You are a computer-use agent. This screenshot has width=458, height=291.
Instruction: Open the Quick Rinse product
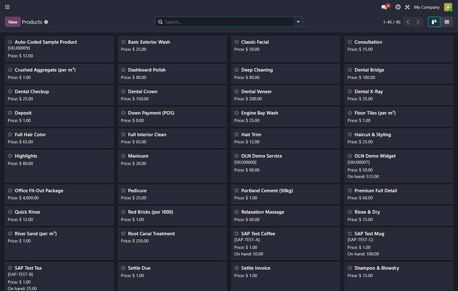pyautogui.click(x=59, y=216)
